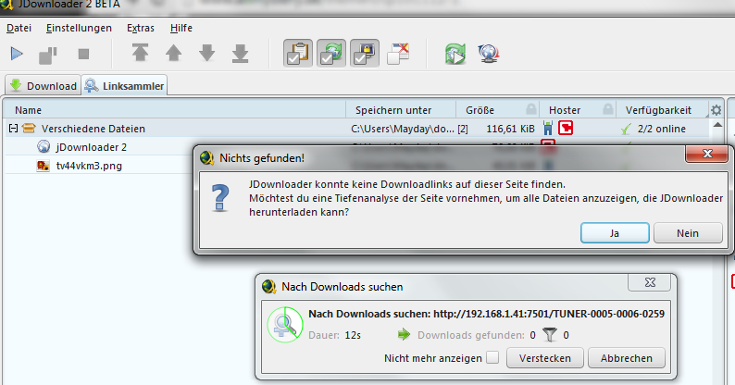Select the Verschiedene Dateien package row

(356, 129)
